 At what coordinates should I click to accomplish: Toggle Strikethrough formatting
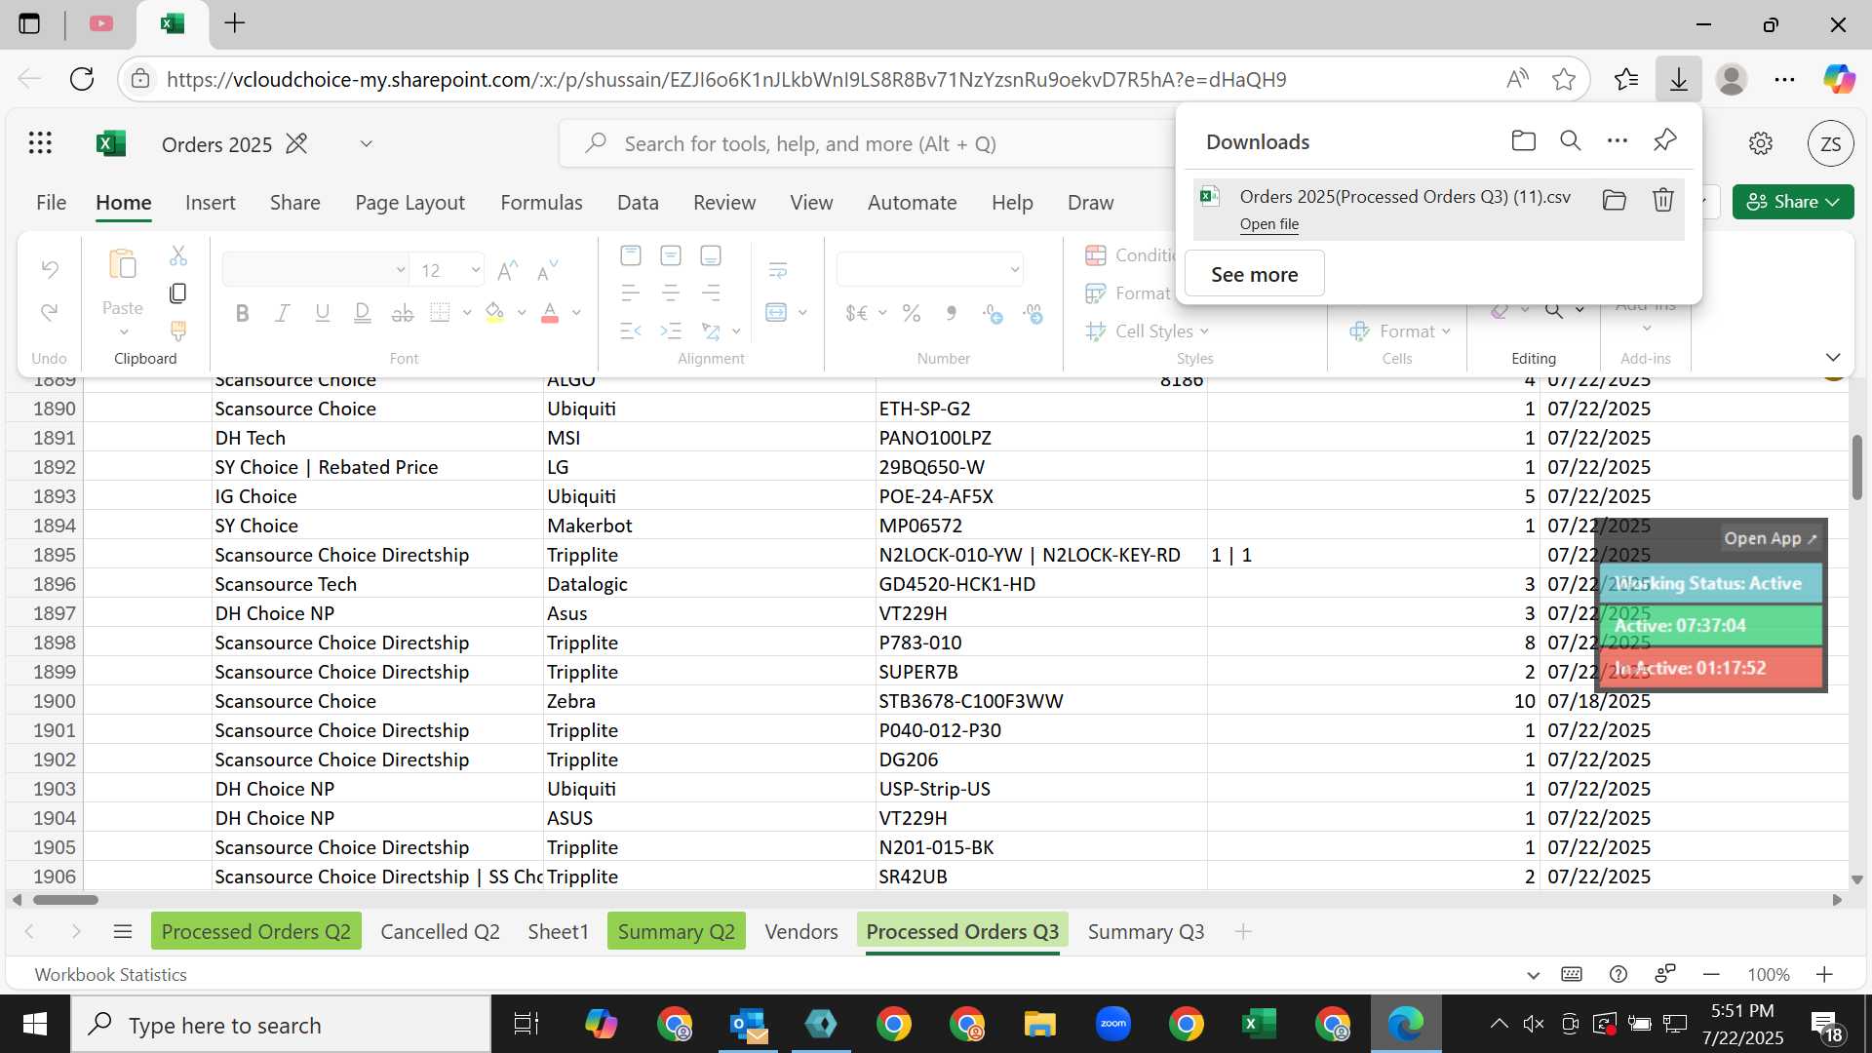tap(402, 313)
